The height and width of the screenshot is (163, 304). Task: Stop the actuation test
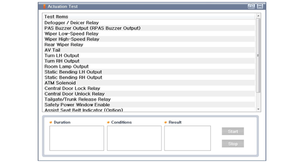[x=233, y=144]
